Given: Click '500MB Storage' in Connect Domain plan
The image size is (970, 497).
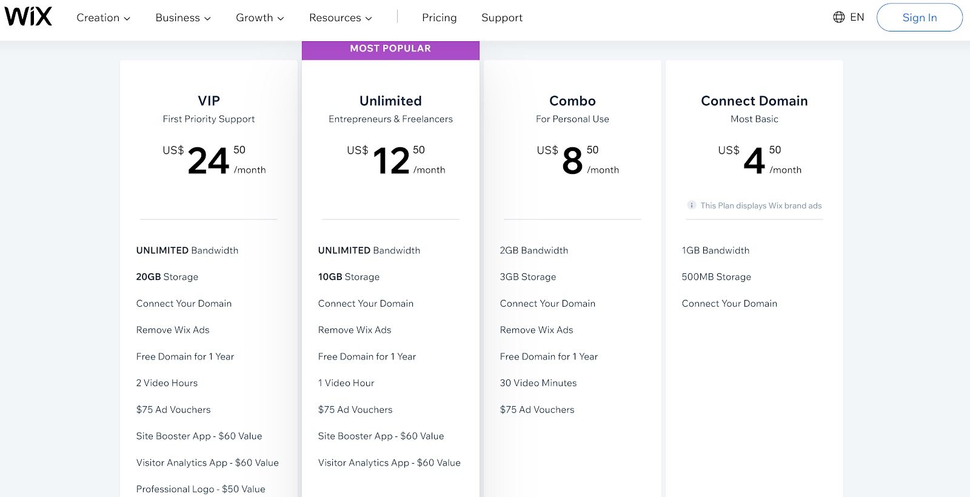Looking at the screenshot, I should pyautogui.click(x=716, y=277).
